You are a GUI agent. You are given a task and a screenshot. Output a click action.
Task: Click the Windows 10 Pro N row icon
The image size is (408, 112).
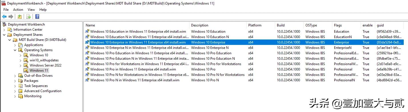tap(87, 80)
